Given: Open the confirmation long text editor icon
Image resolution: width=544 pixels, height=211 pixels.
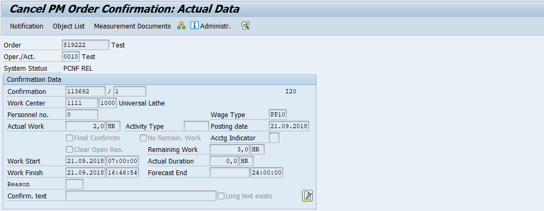Looking at the screenshot, I should click(x=307, y=196).
